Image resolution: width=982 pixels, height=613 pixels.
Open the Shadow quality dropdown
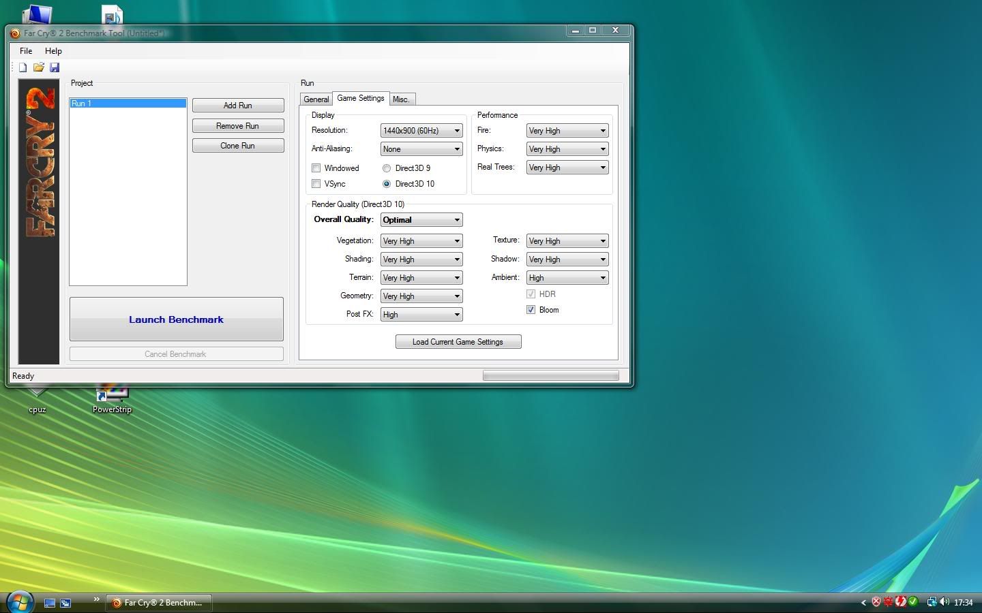click(567, 260)
